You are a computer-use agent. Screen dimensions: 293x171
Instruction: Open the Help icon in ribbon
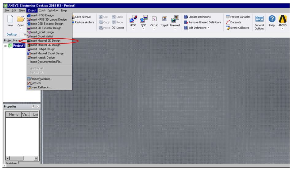[272, 19]
